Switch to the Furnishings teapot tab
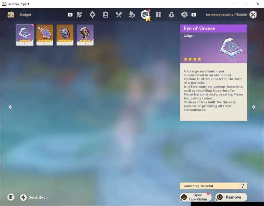 pos(185,15)
